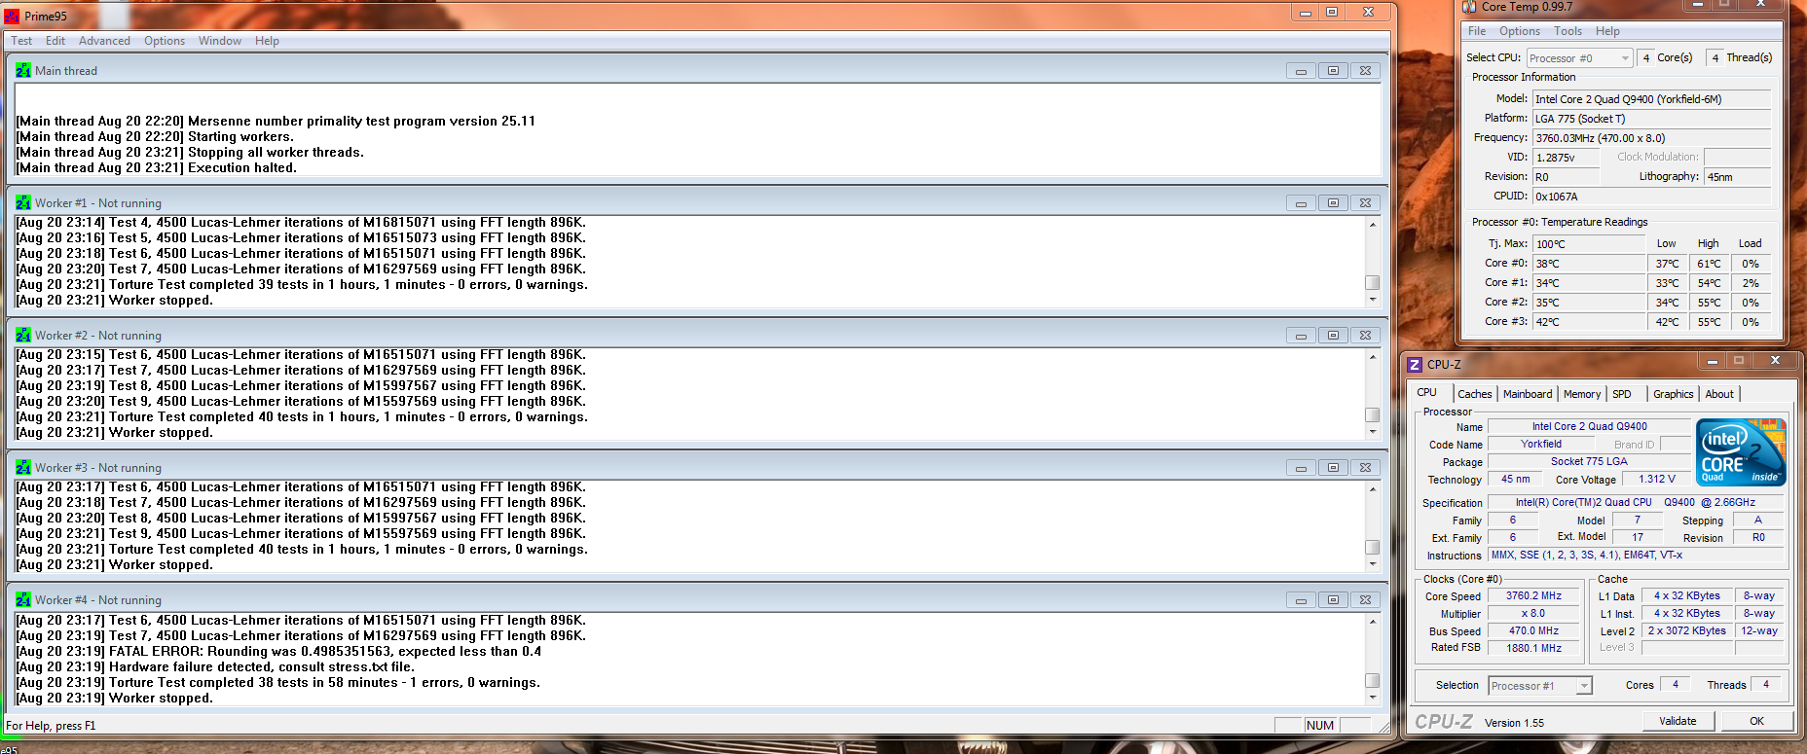The image size is (1807, 754).
Task: Click the Worker #2 window icon
Action: (x=23, y=335)
